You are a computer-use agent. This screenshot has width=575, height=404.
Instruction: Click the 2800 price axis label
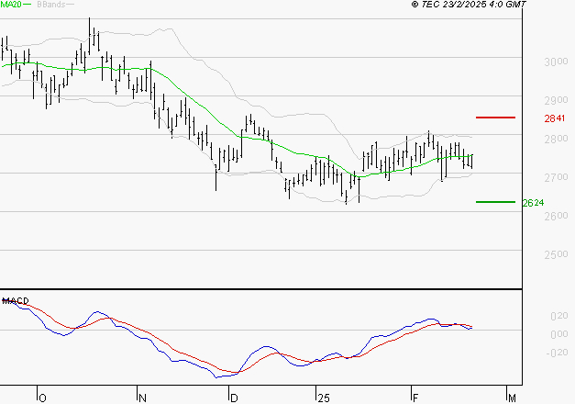[556, 139]
